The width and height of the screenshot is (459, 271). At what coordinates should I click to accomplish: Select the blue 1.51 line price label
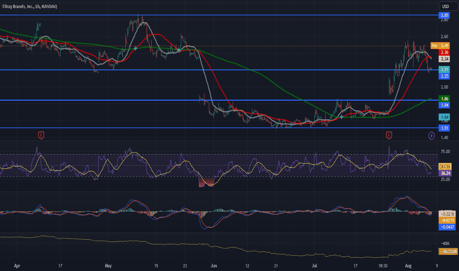click(x=444, y=128)
